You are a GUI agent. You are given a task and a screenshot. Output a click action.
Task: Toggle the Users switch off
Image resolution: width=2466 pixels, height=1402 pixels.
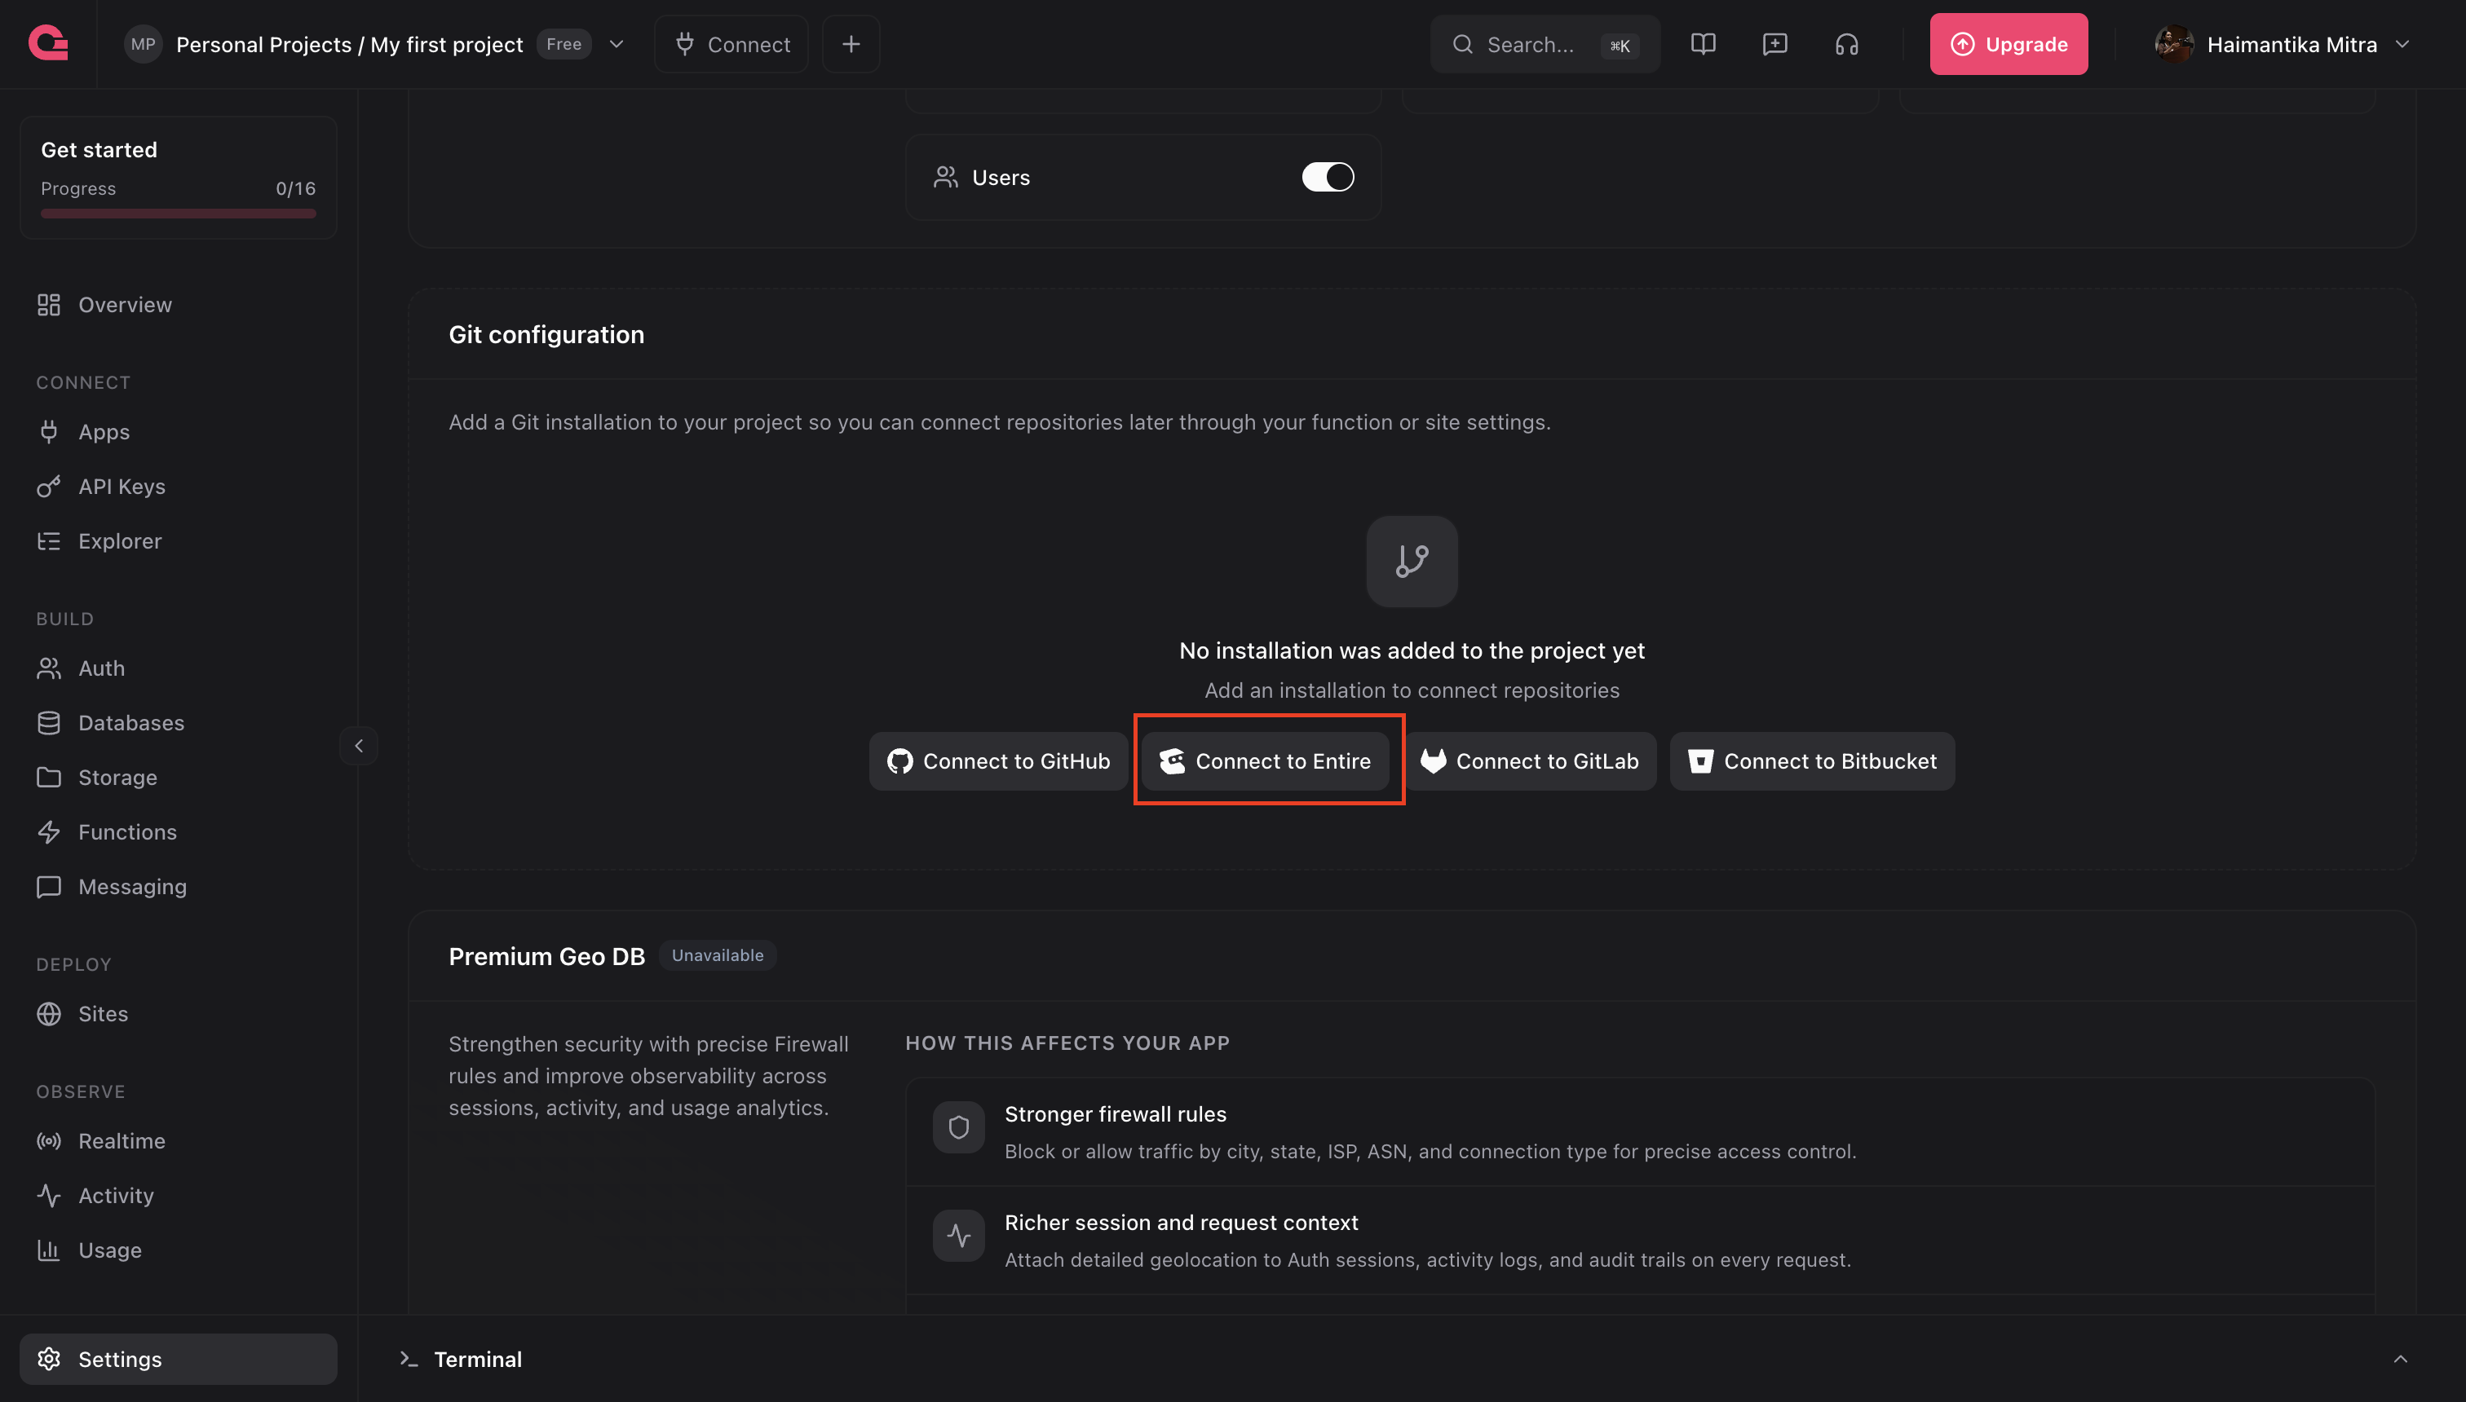click(x=1328, y=177)
